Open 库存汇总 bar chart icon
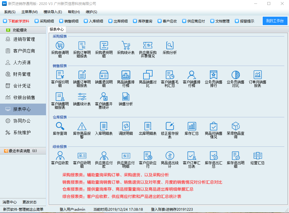Image resolution: width=289 pixels, height=213 pixels. pyautogui.click(x=191, y=126)
